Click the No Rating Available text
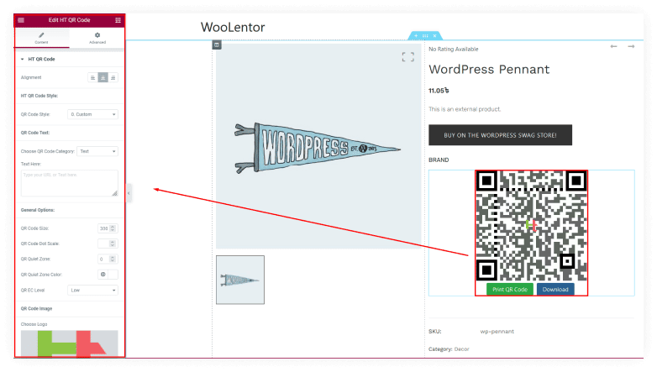The image size is (657, 372). (454, 49)
